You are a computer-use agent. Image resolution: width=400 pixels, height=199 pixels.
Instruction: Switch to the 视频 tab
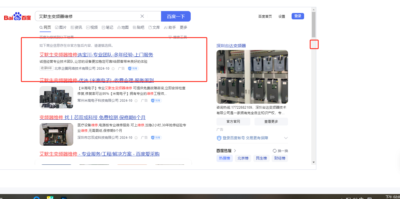tap(92, 27)
